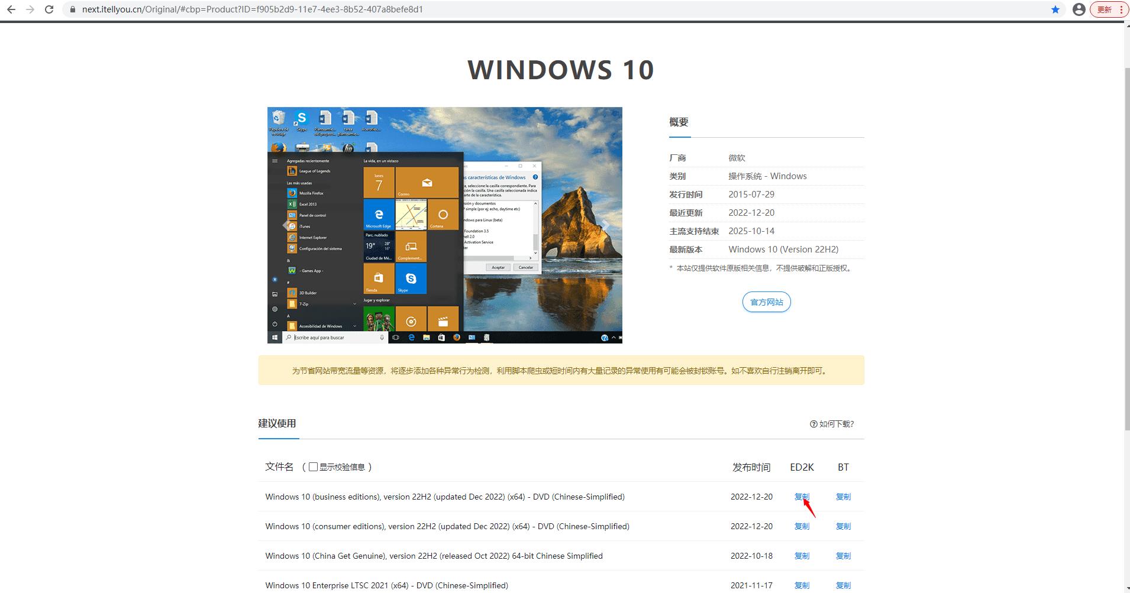Screen dimensions: 1130x593
Task: Click the right arrow on the screenshot carousel
Action: [x=606, y=225]
